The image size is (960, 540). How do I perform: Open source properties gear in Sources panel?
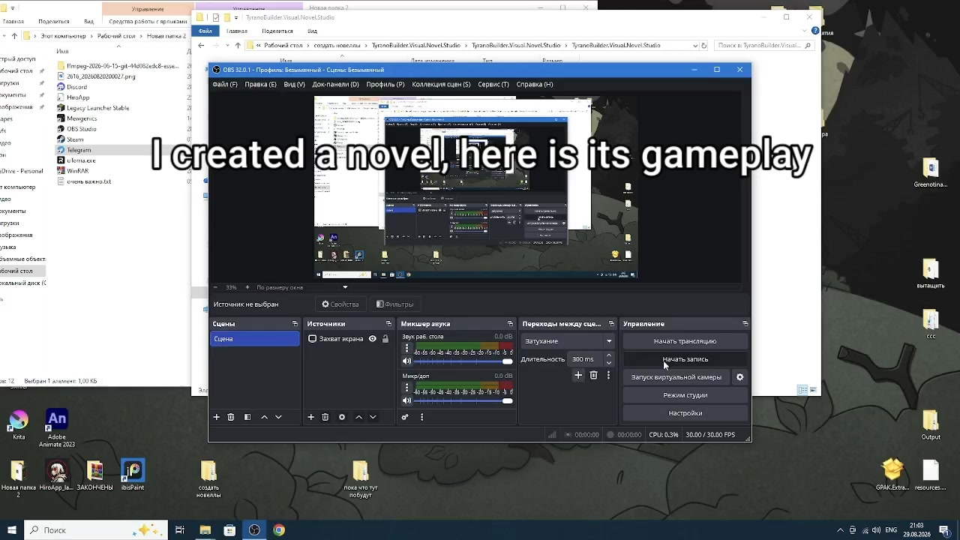point(342,417)
